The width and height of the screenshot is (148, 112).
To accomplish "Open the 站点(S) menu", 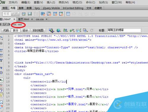I will pyautogui.click(x=103, y=2).
